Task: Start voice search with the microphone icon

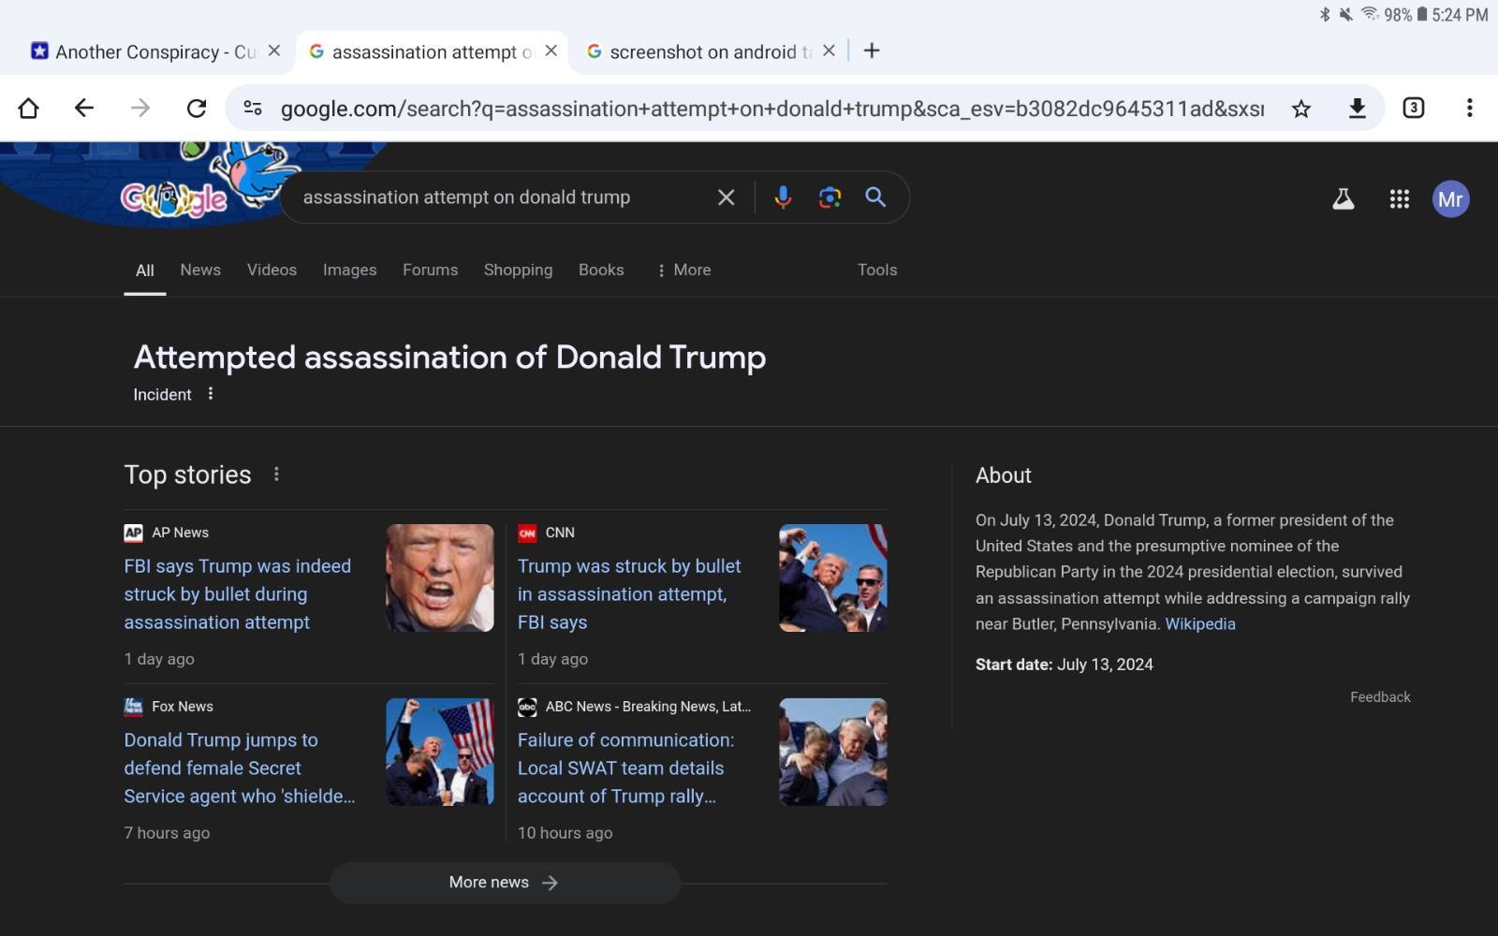Action: [x=784, y=197]
